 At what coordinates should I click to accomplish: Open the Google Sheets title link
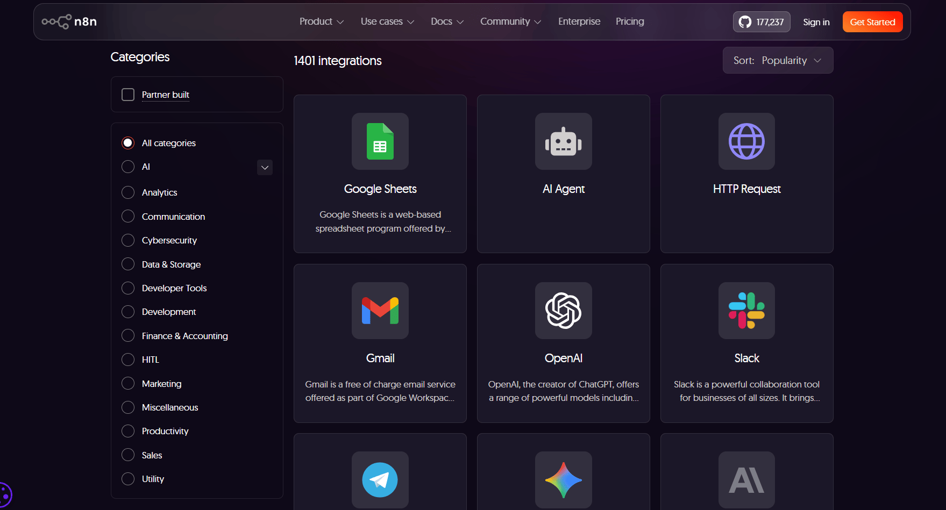point(380,189)
